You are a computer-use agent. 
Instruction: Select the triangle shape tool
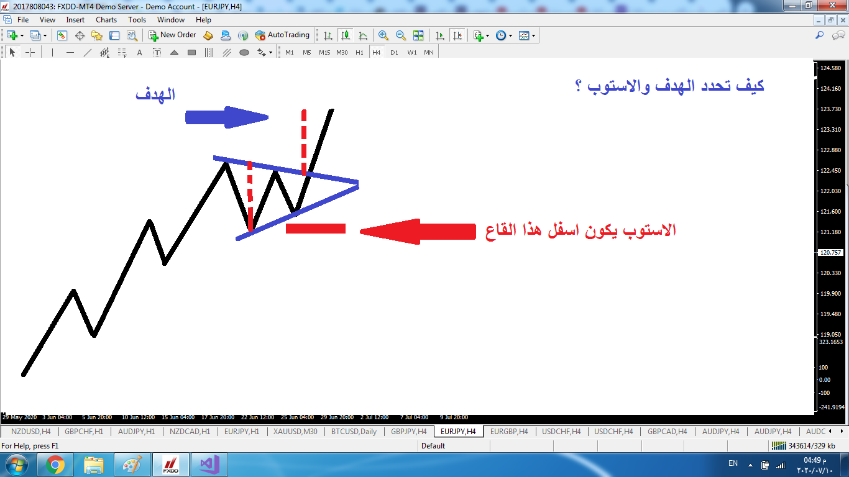(x=174, y=53)
